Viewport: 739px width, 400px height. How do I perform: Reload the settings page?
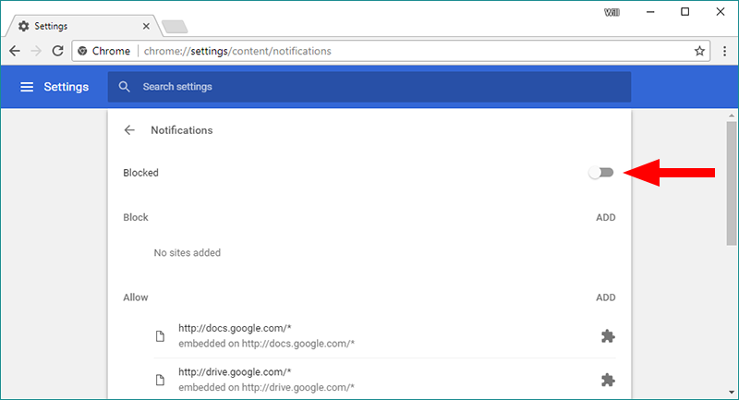pyautogui.click(x=57, y=51)
